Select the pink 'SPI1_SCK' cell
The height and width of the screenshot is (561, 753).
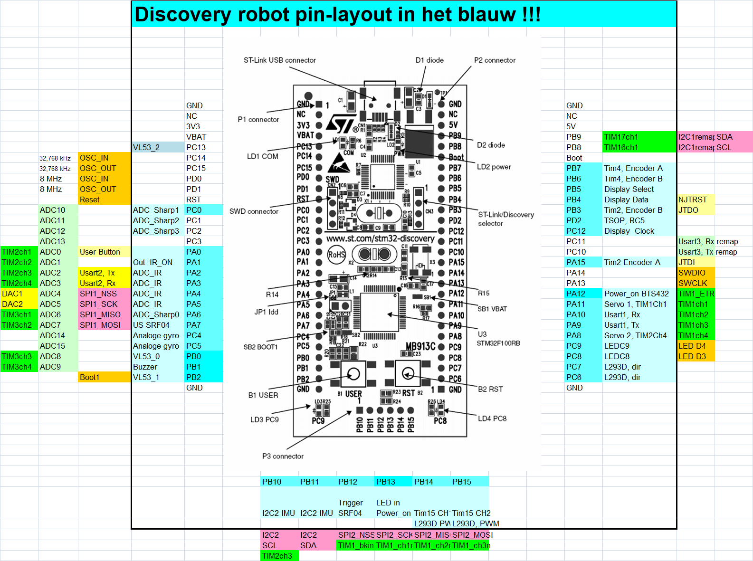[104, 304]
